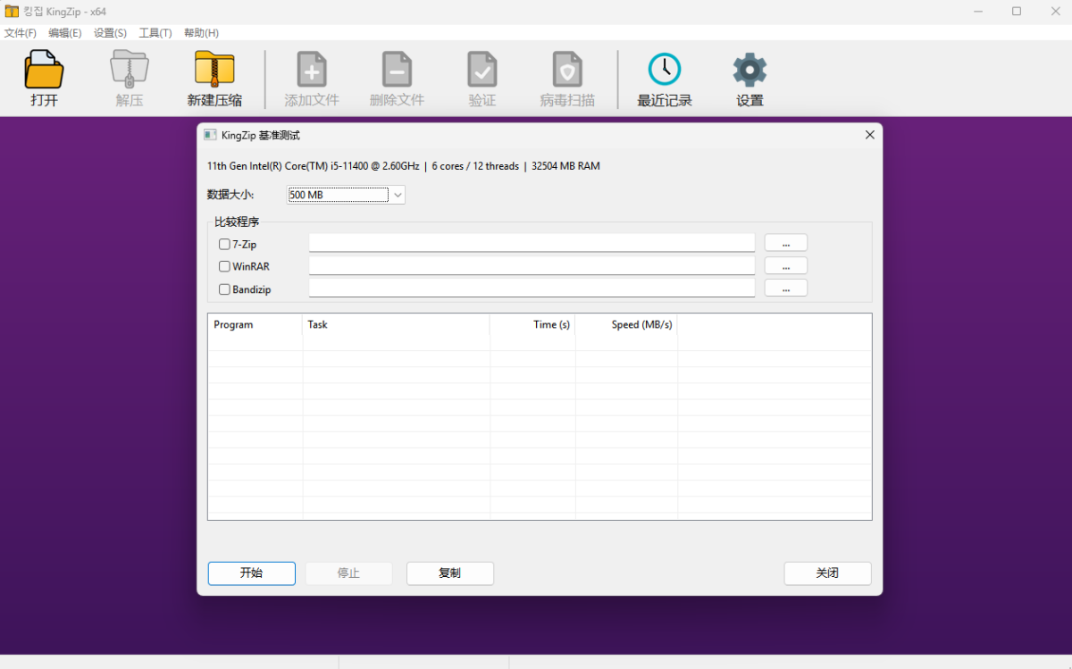Click the Time (s) column header
This screenshot has height=669, width=1072.
532,325
